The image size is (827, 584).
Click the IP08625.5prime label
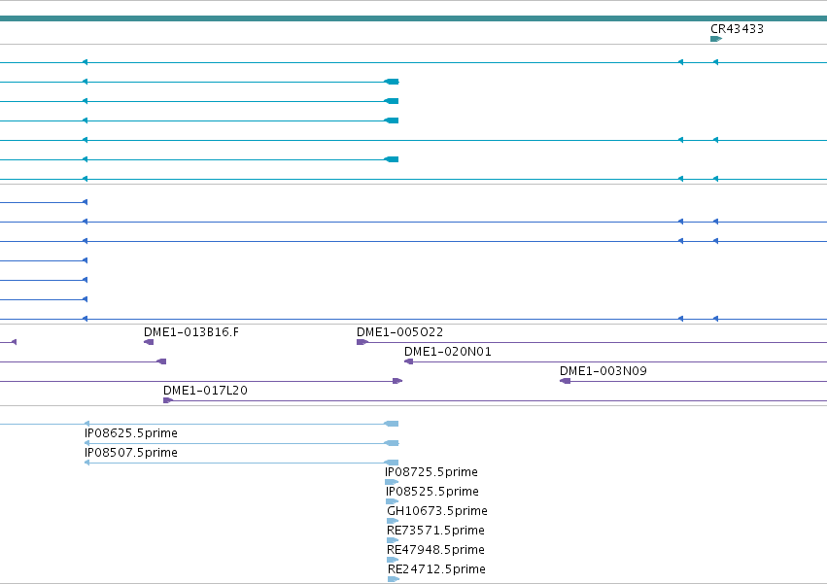coord(131,433)
